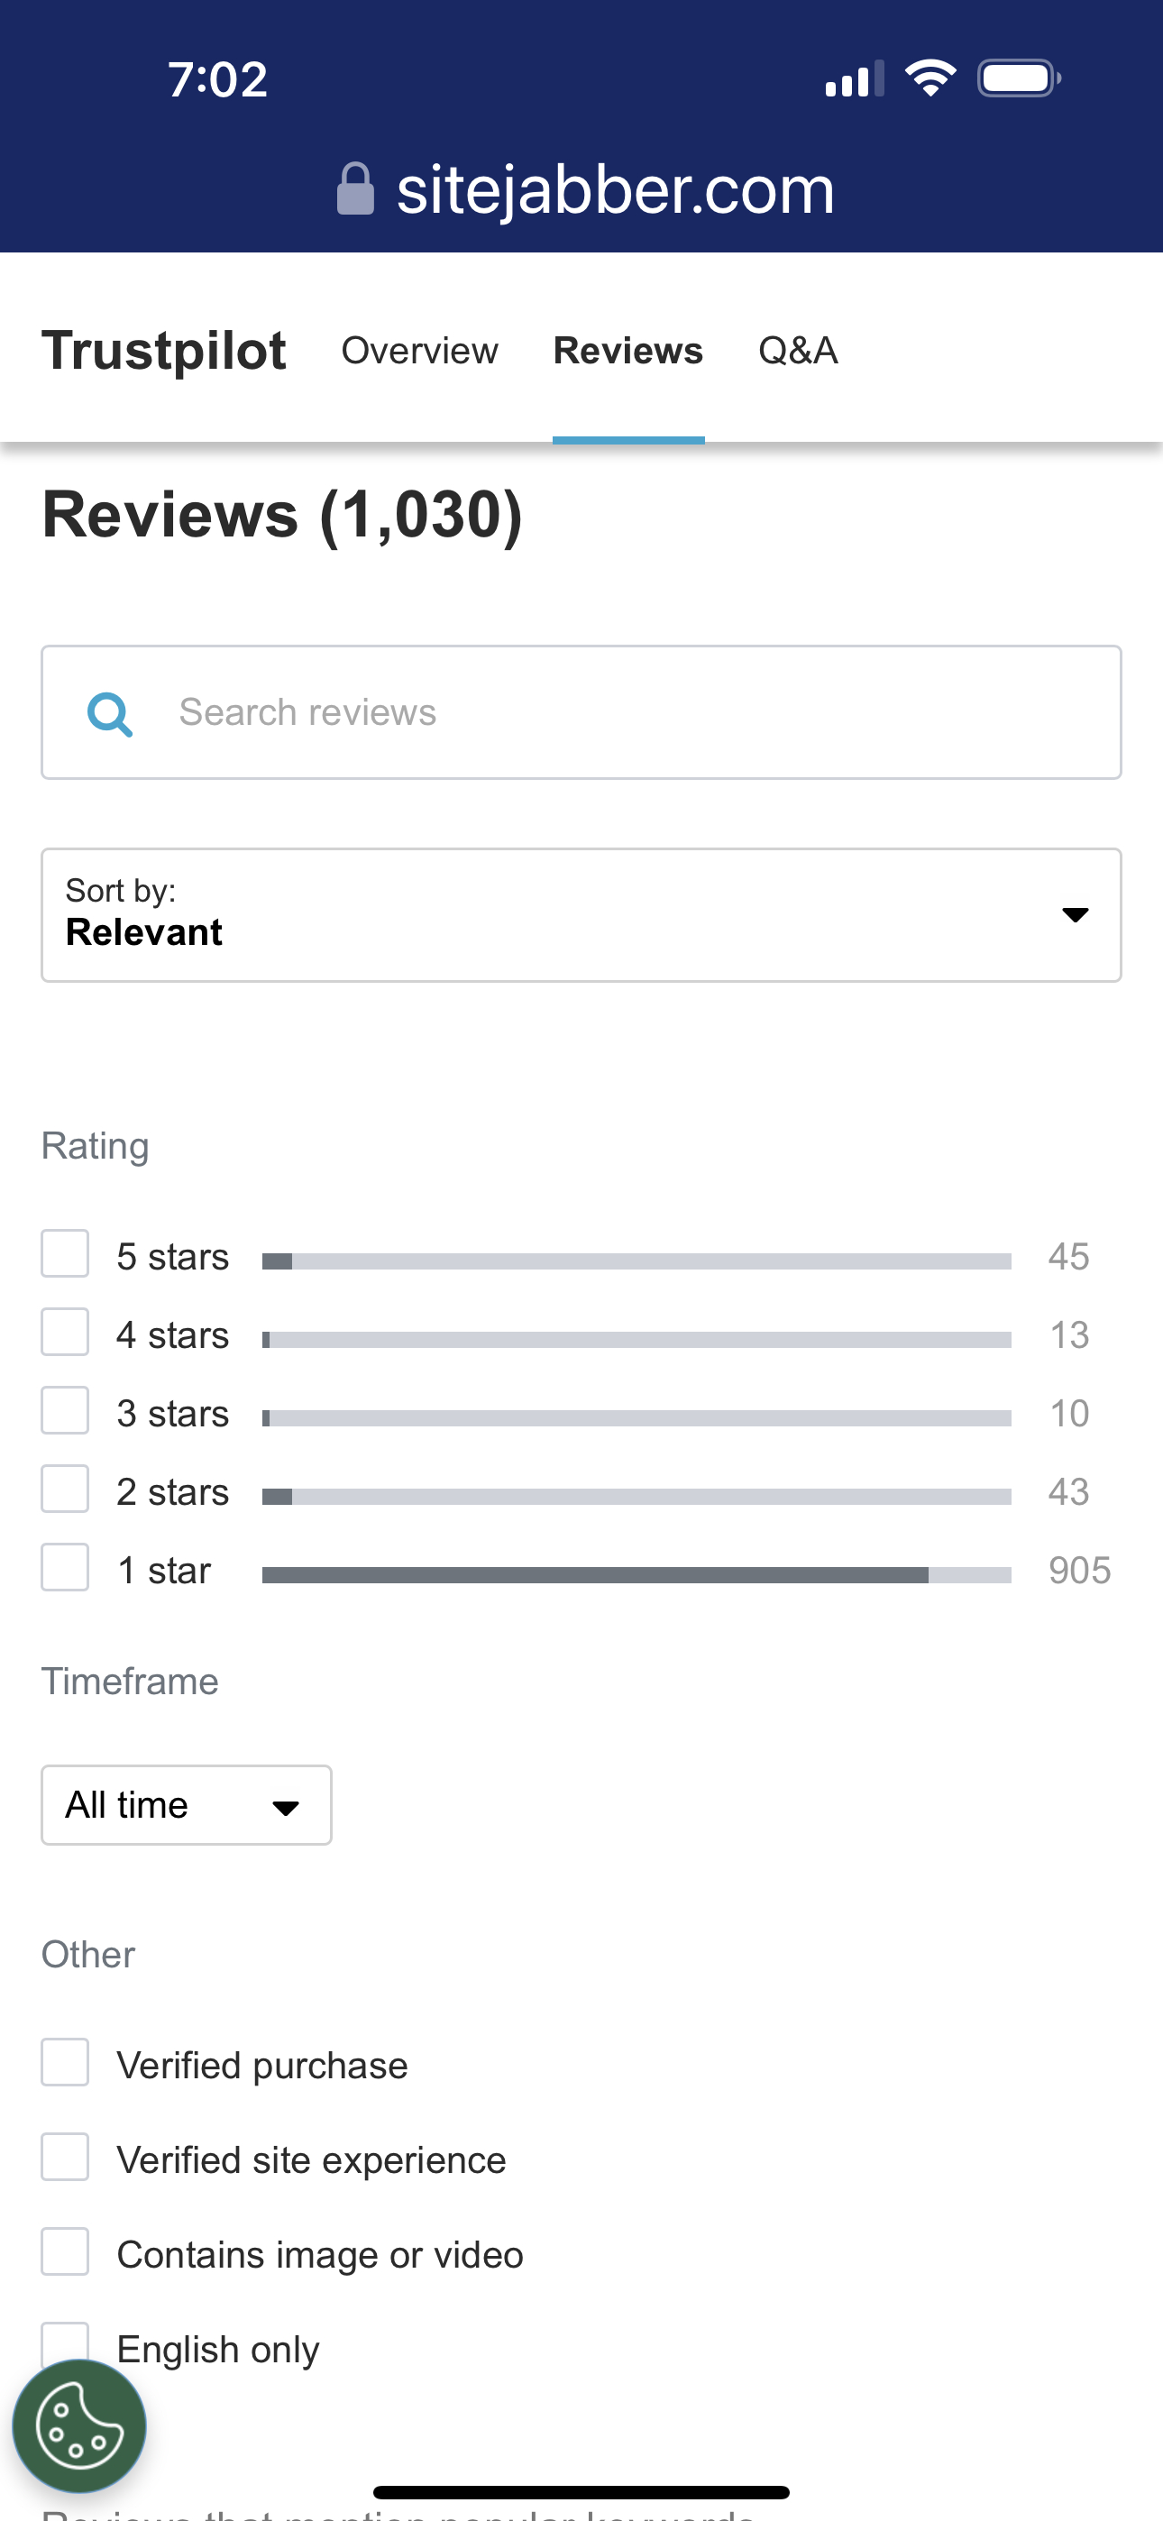The image size is (1163, 2521).
Task: Tap the Trustpilot business title
Action: pyautogui.click(x=163, y=351)
